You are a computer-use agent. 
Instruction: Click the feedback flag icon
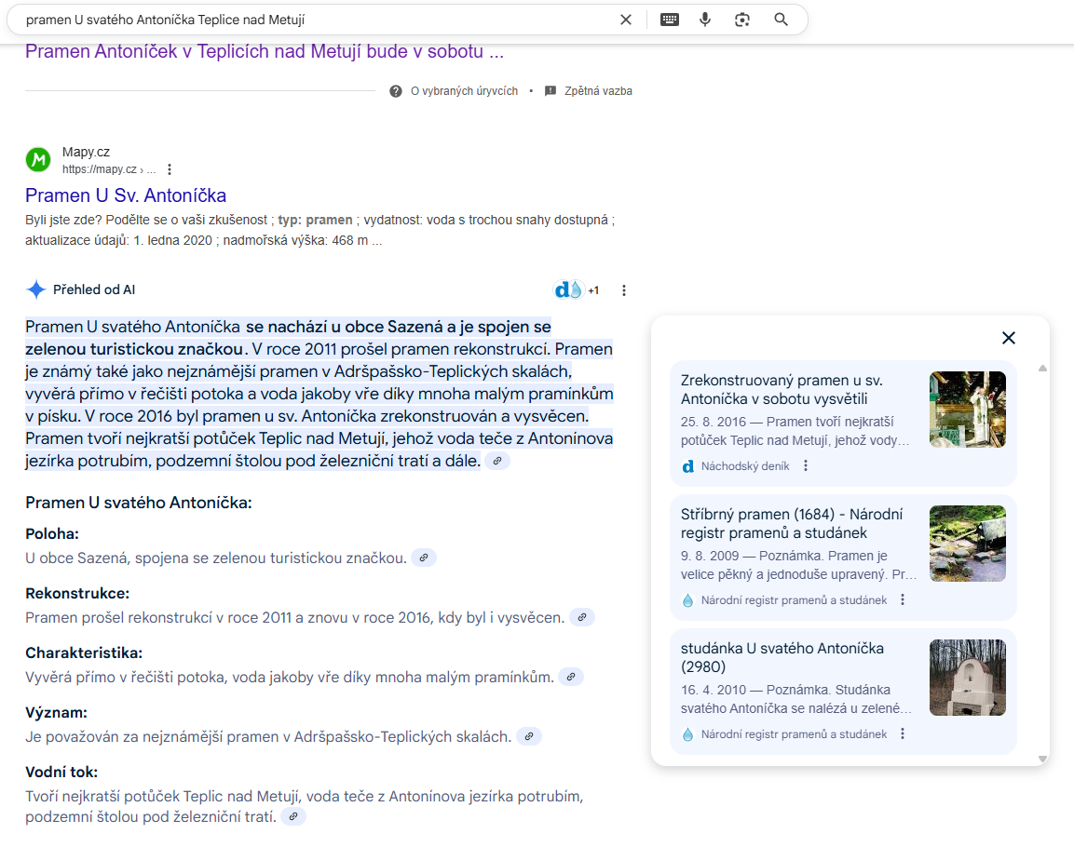[550, 91]
